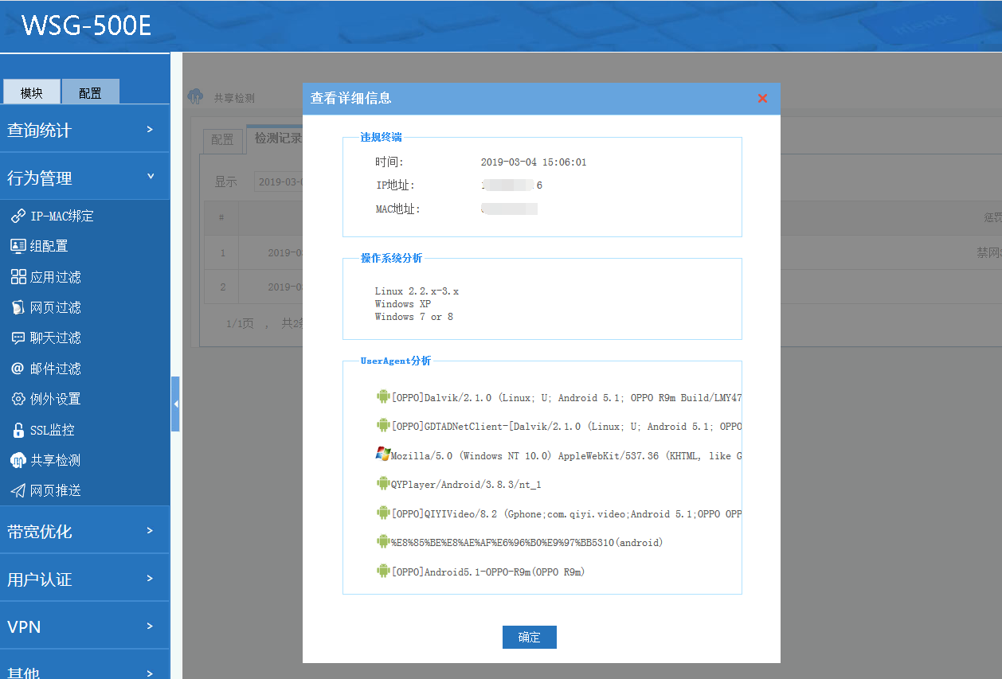Expand the 用户认证 section
Viewport: 1002px width, 679px height.
click(x=84, y=579)
